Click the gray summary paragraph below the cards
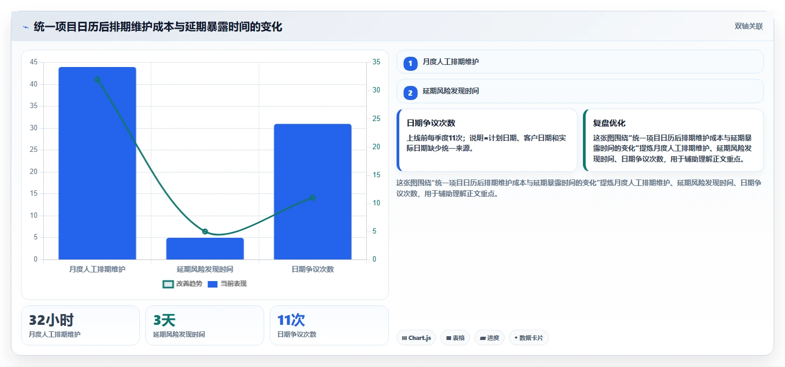Screen dimensions: 785x367 [x=579, y=188]
